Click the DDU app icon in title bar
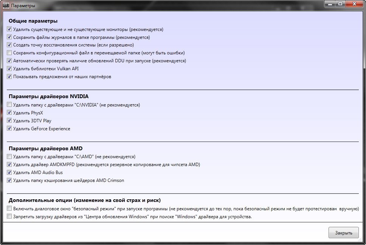The height and width of the screenshot is (245, 366). (6, 5)
